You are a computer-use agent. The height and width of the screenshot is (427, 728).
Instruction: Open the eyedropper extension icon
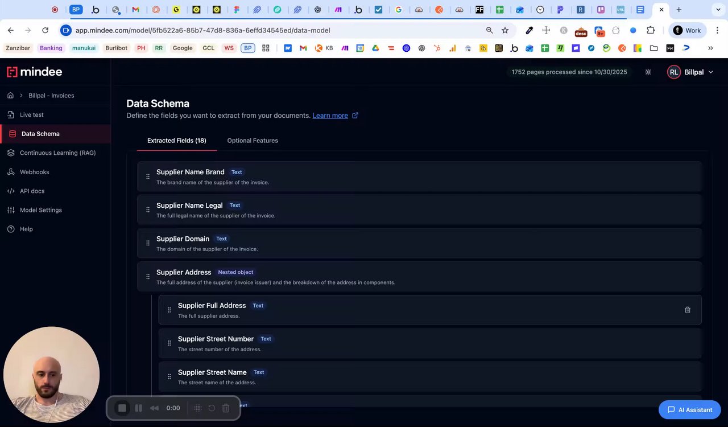(529, 30)
